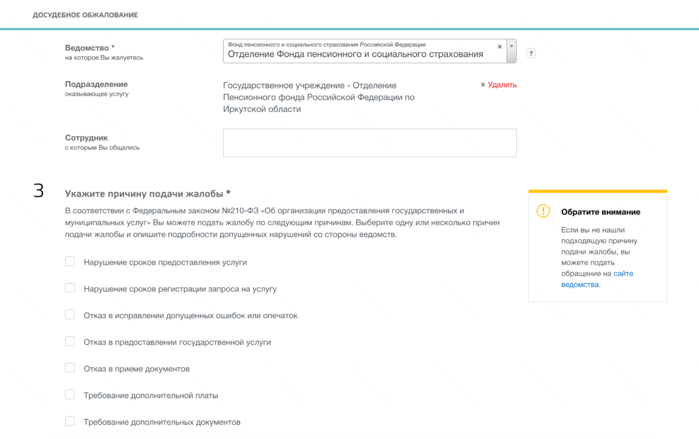699x439 pixels.
Task: Open the ДОСУДЕБНОЕ ОБЖАЛОВАНИЕ section tab
Action: coord(85,14)
